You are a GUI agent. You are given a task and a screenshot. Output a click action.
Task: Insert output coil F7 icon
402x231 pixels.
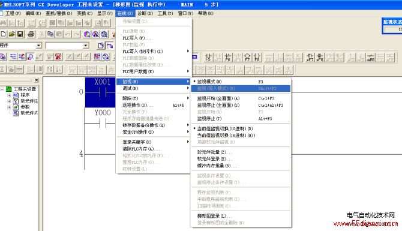click(247, 57)
